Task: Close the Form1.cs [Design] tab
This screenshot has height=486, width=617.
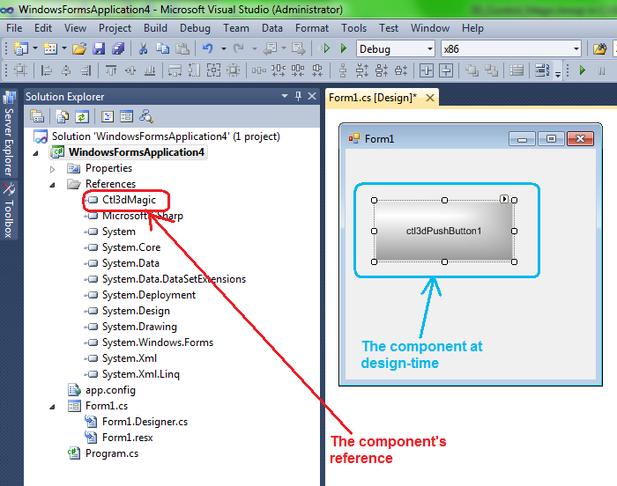Action: (x=430, y=98)
